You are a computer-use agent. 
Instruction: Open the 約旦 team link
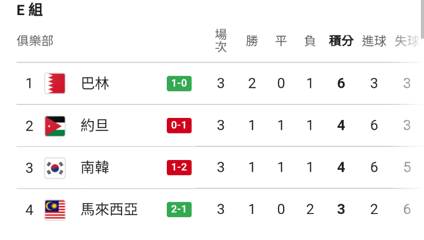coord(95,126)
